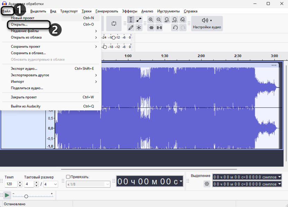Open selection toolbar gear settings
This screenshot has width=288, height=207.
tap(207, 184)
